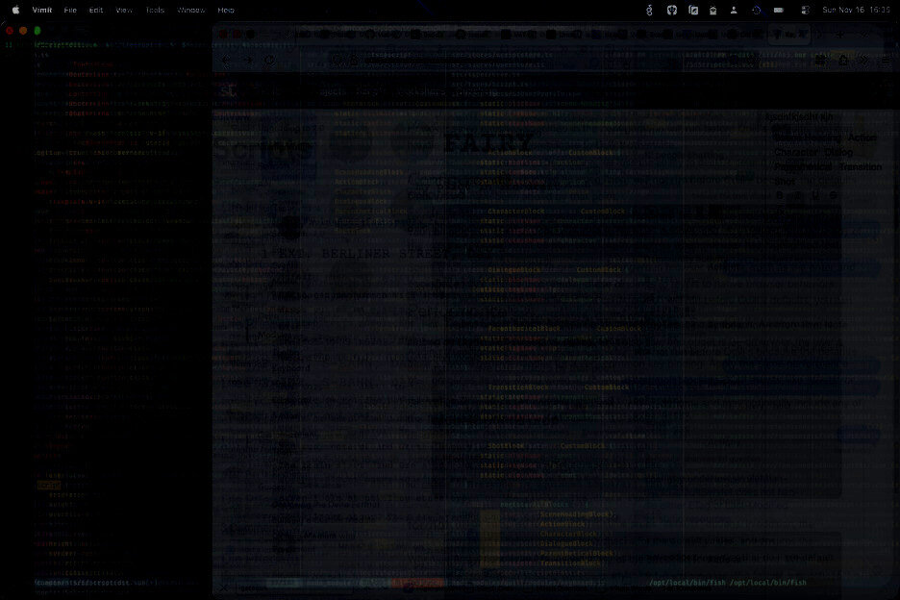The image size is (900, 600).
Task: Click the green zoom window button
Action: click(x=37, y=31)
